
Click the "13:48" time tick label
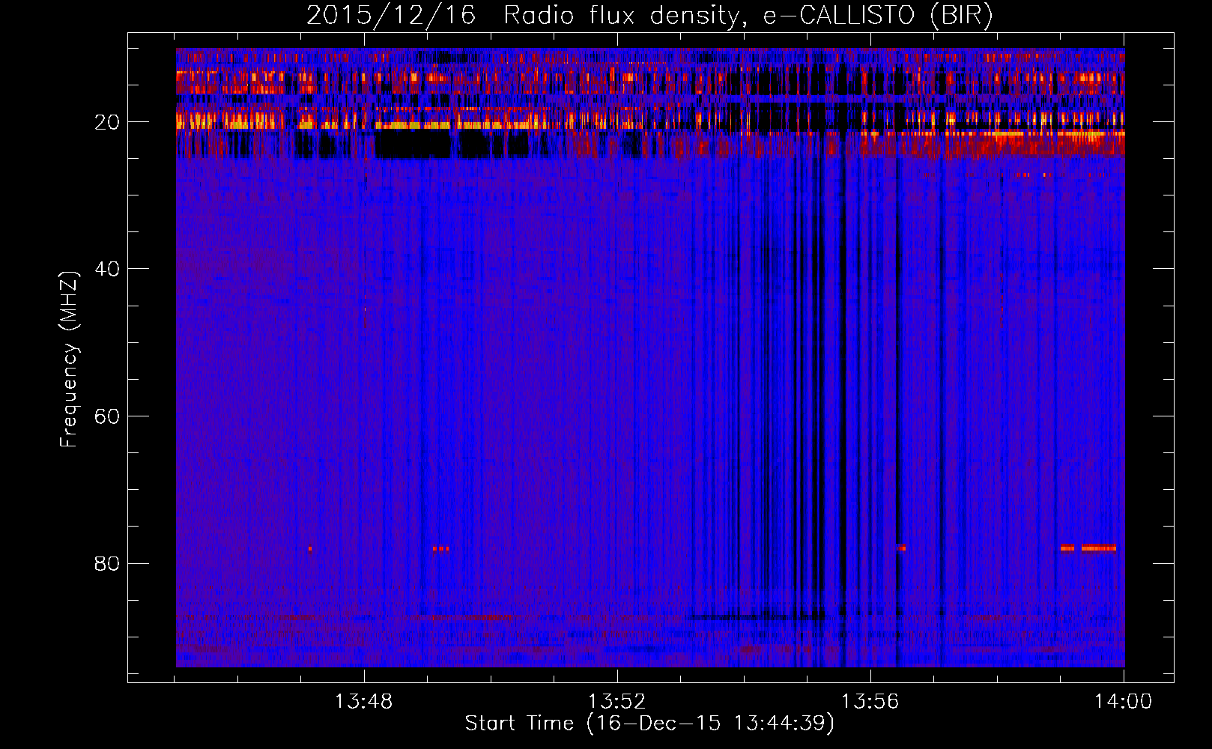(363, 701)
